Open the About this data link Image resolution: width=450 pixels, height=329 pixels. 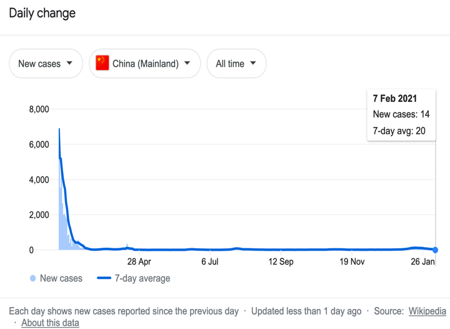50,323
